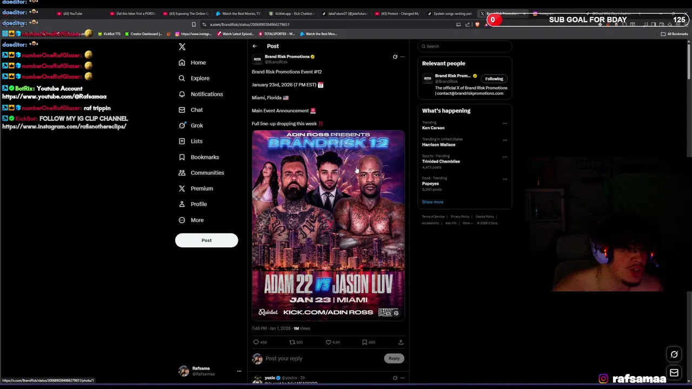Open Grok in the sidebar
Screen dimensions: 692x389
[191, 125]
